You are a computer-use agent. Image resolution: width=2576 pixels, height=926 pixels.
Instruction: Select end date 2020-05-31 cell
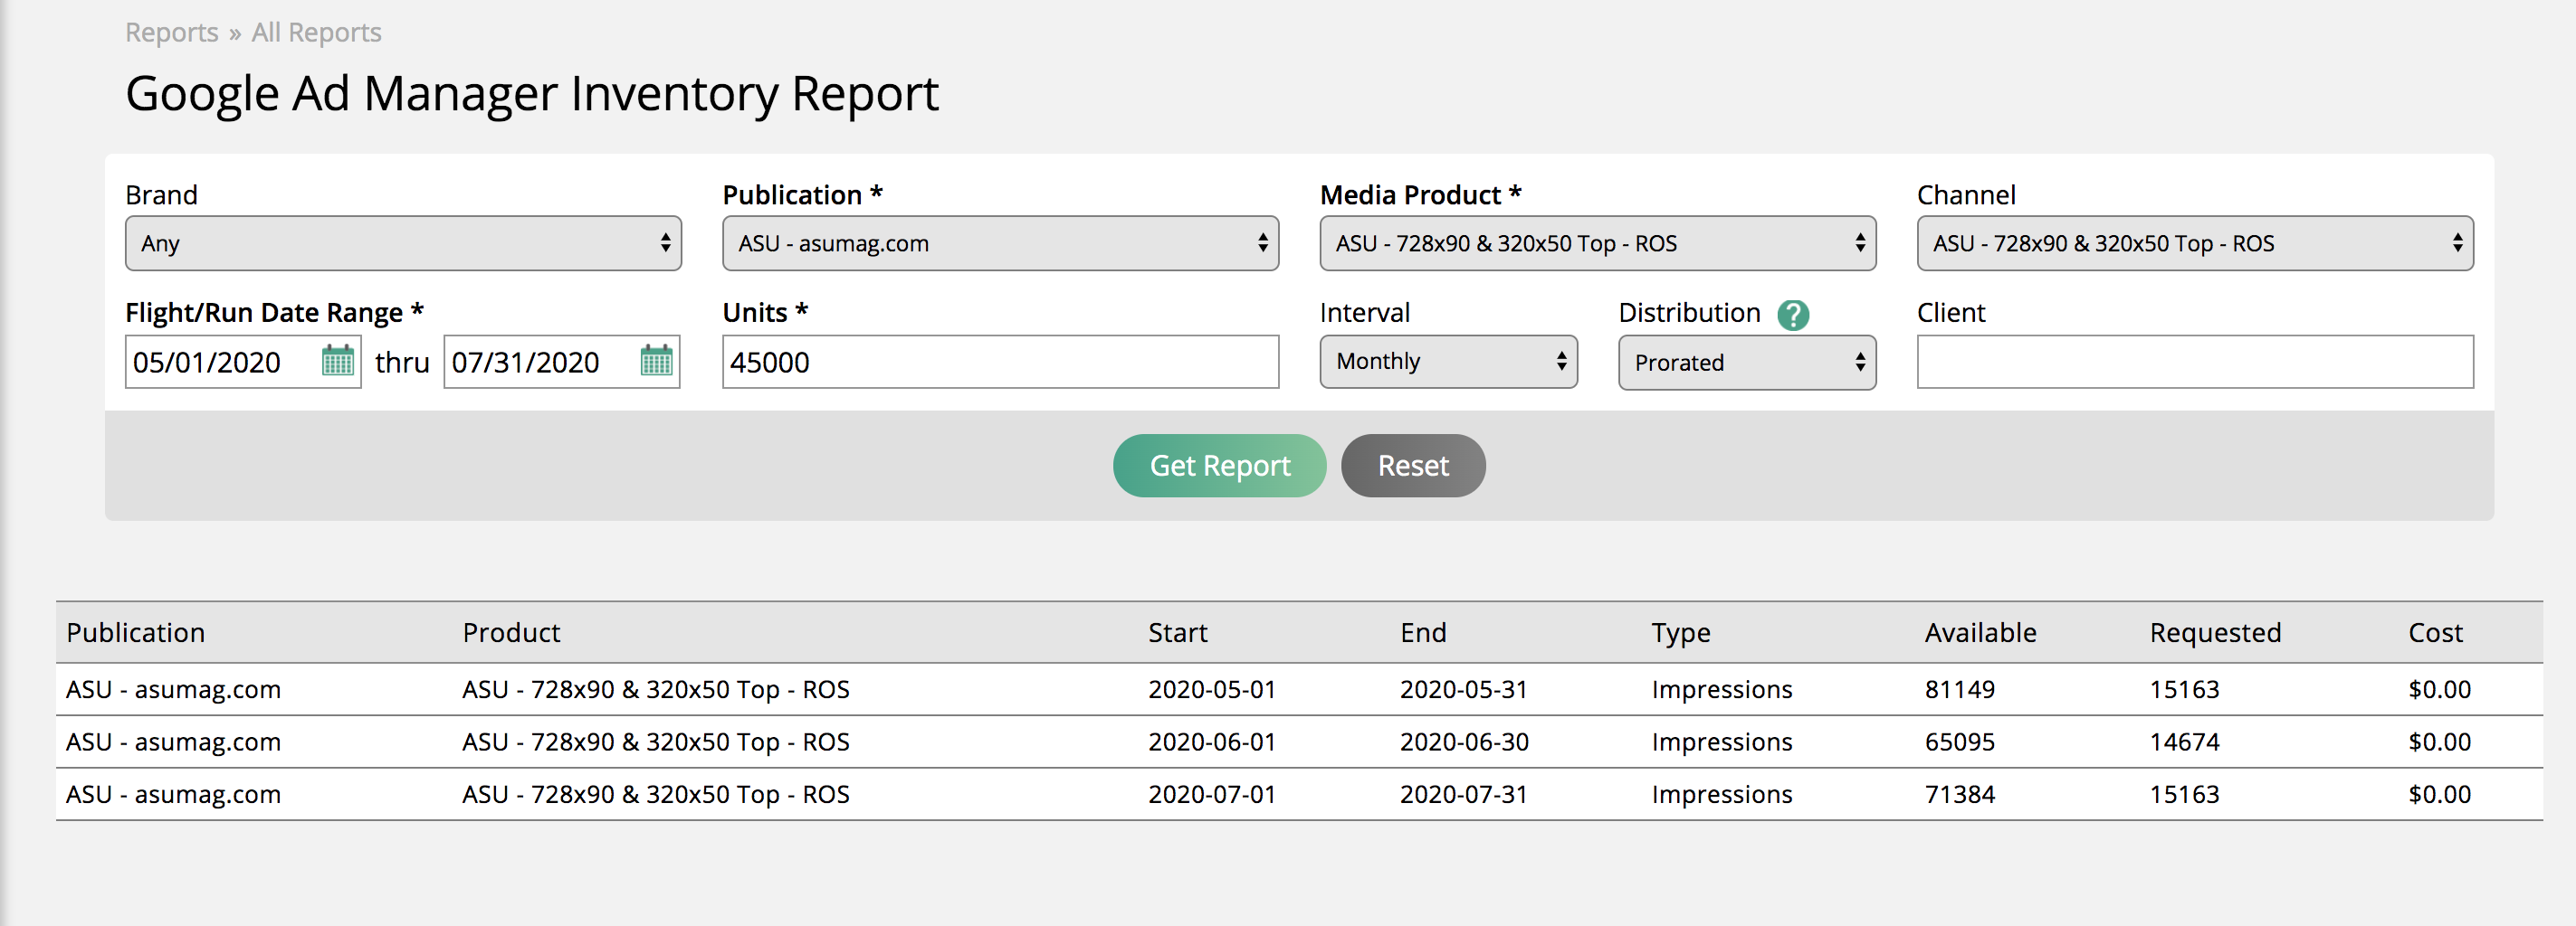(1463, 689)
